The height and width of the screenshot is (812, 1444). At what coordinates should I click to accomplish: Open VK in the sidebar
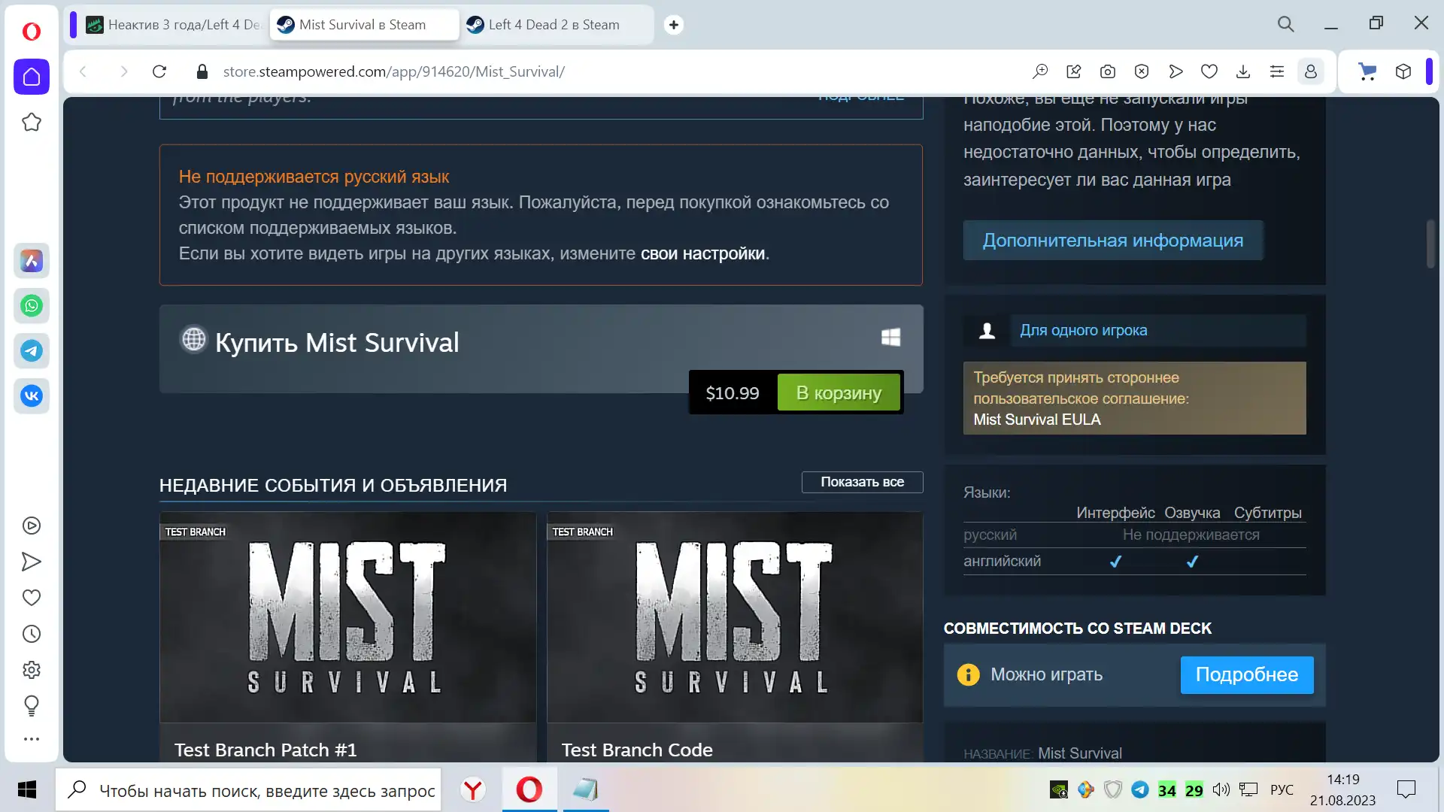(32, 396)
